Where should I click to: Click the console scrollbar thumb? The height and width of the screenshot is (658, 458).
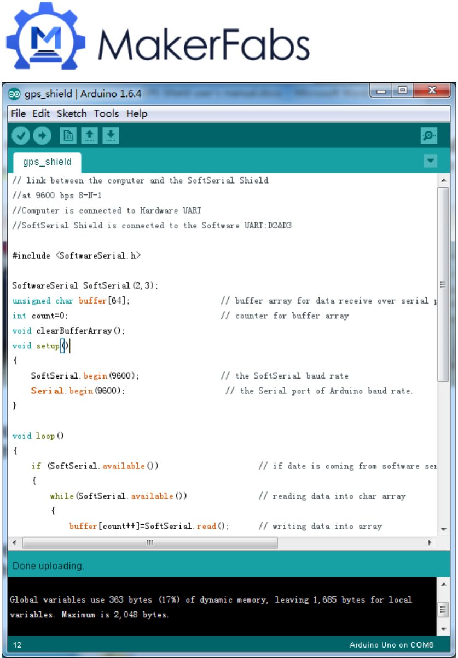(444, 609)
